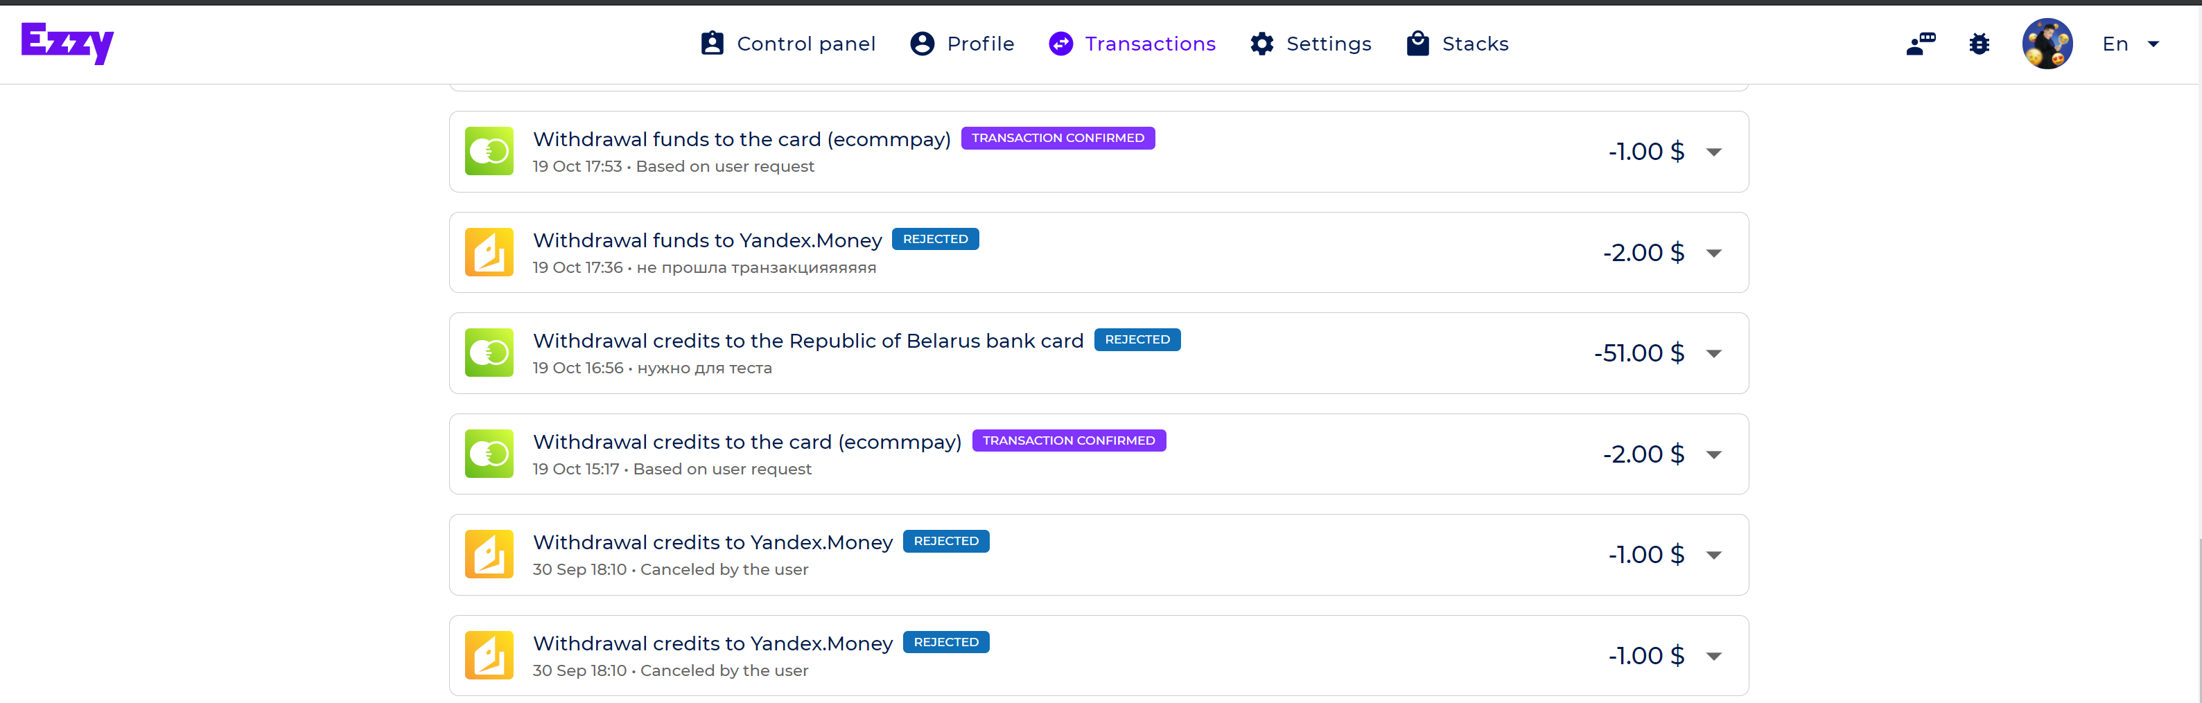Viewport: 2202px width, 703px height.
Task: Click the Yandex.Money icon on the last transaction
Action: click(x=489, y=655)
